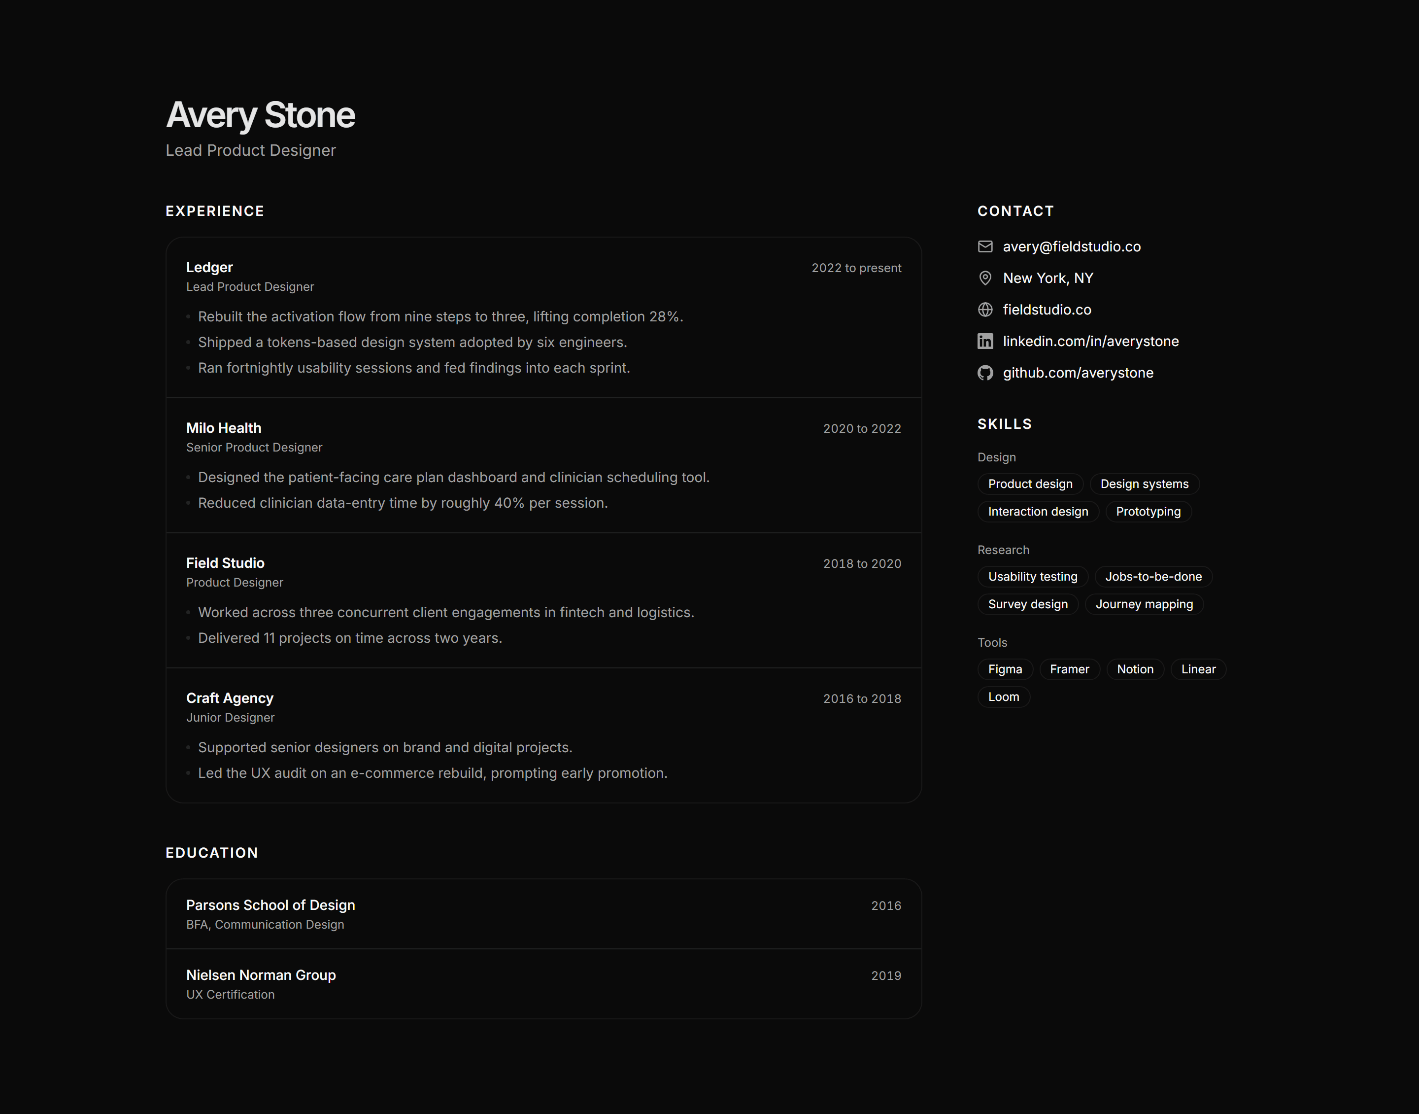Click the Supported senior designers bullet
Screen dimensions: 1419x1114
coord(385,747)
